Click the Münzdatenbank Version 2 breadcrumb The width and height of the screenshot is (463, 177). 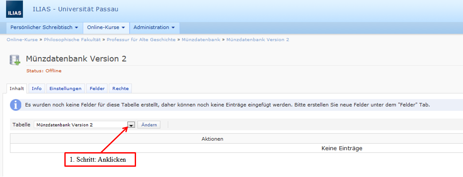pos(257,40)
